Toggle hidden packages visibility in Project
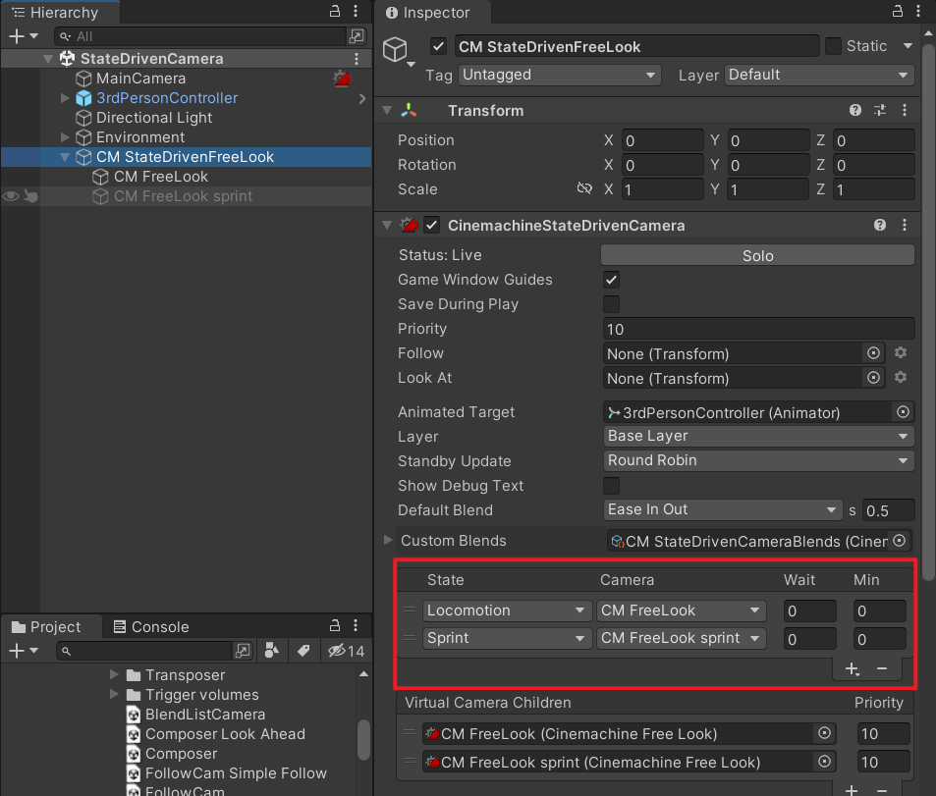The height and width of the screenshot is (796, 936). click(346, 651)
